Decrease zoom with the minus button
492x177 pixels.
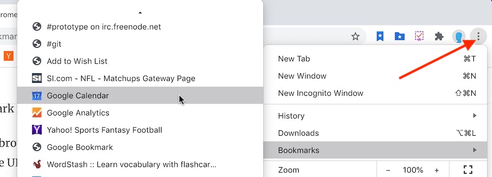[x=388, y=170]
